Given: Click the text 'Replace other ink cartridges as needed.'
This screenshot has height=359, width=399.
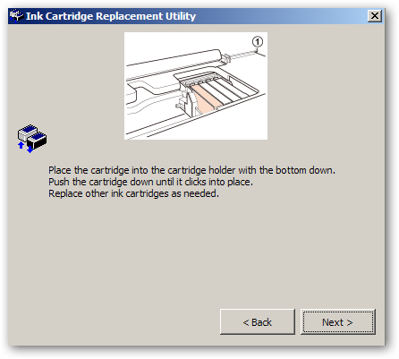Looking at the screenshot, I should [x=133, y=193].
